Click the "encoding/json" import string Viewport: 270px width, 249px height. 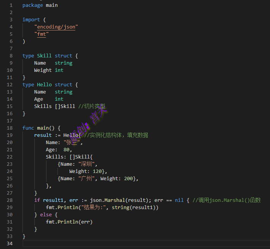(x=56, y=27)
